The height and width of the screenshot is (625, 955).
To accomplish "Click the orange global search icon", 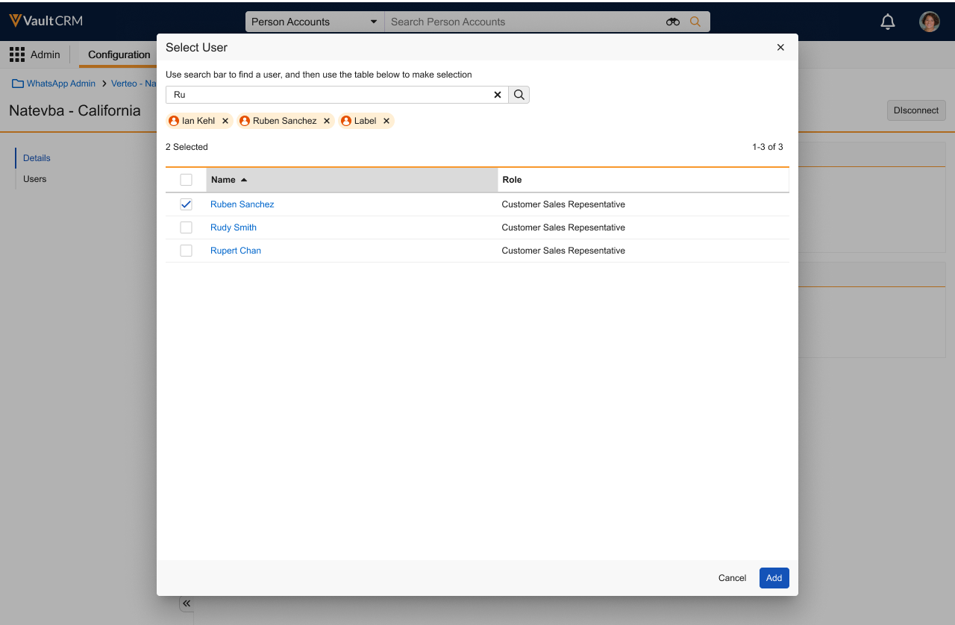I will 695,22.
